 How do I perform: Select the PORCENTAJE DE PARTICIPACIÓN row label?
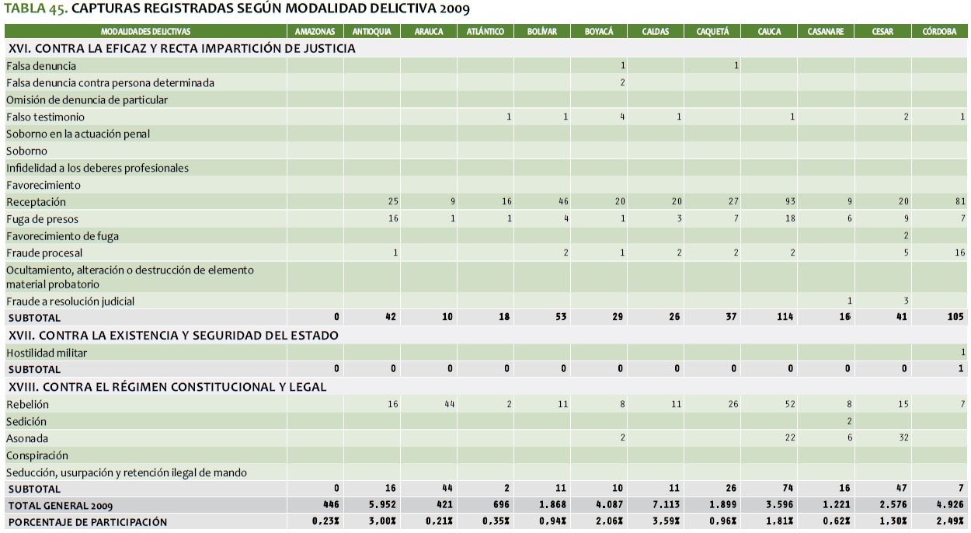(x=87, y=522)
